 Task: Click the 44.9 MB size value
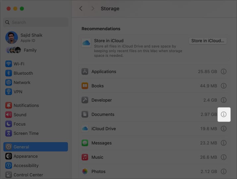[x=208, y=86]
